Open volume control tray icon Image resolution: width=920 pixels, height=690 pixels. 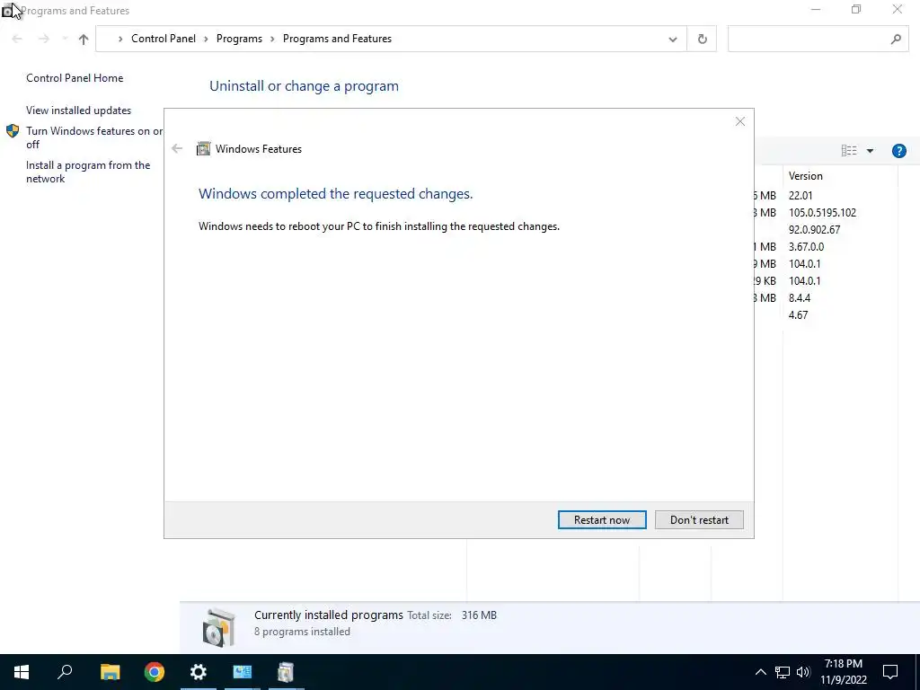click(803, 672)
